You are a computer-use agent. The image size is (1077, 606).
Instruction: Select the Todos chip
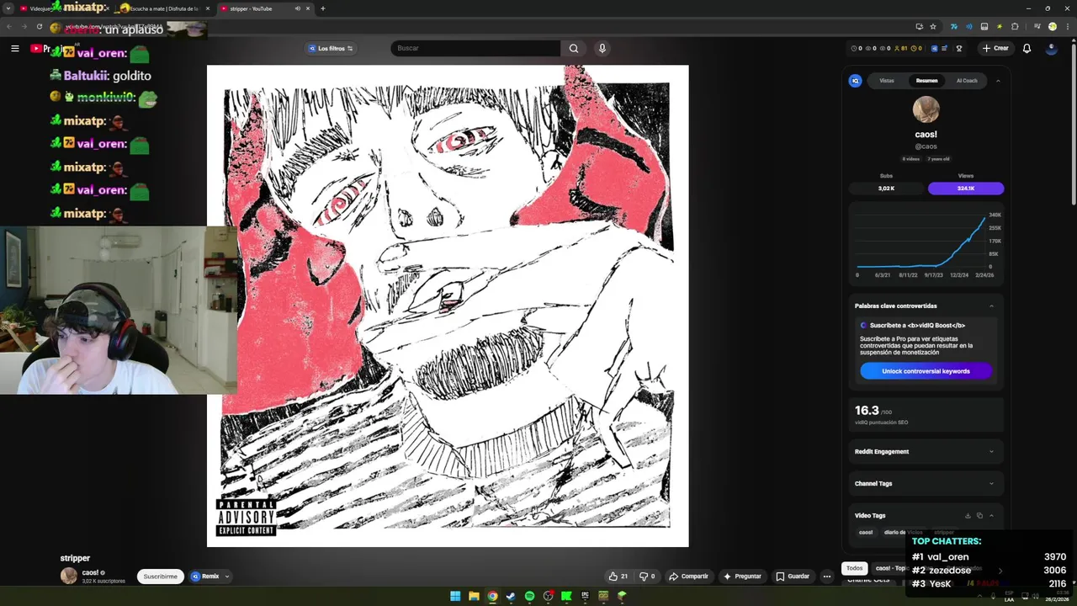(854, 568)
